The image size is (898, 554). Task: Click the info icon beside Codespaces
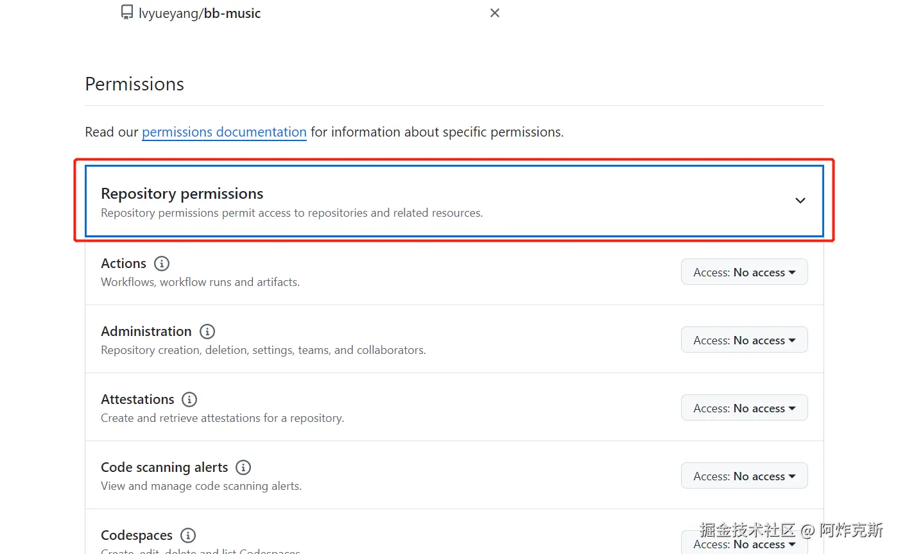click(x=187, y=535)
